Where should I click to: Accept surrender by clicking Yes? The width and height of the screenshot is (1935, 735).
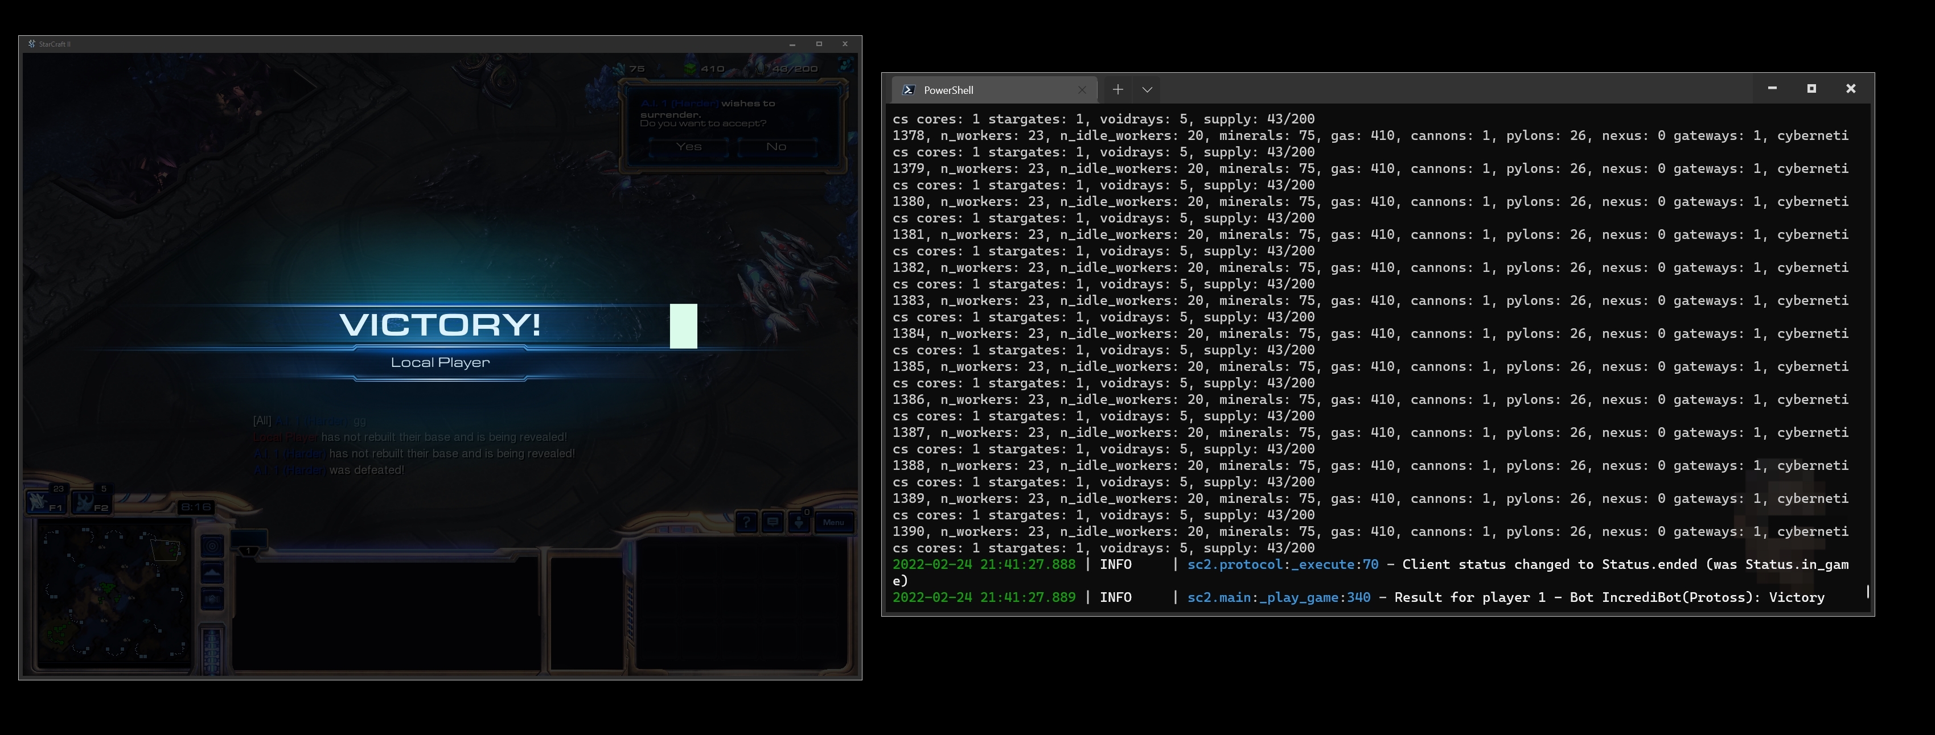coord(688,146)
